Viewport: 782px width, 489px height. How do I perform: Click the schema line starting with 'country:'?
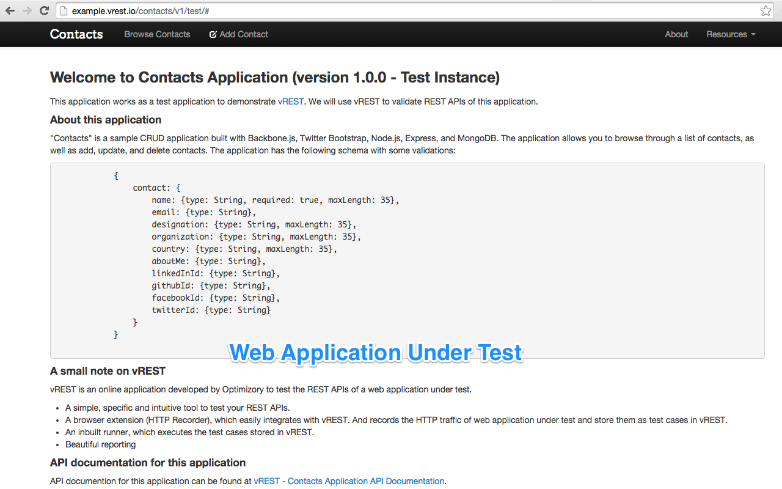click(244, 249)
